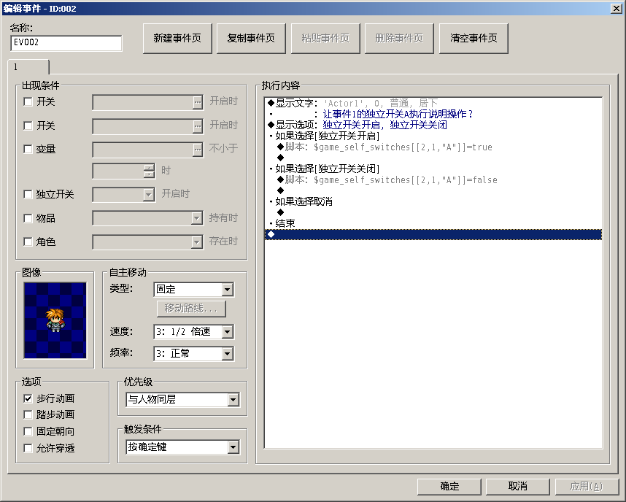Check the 角色 condition checkbox

28,242
